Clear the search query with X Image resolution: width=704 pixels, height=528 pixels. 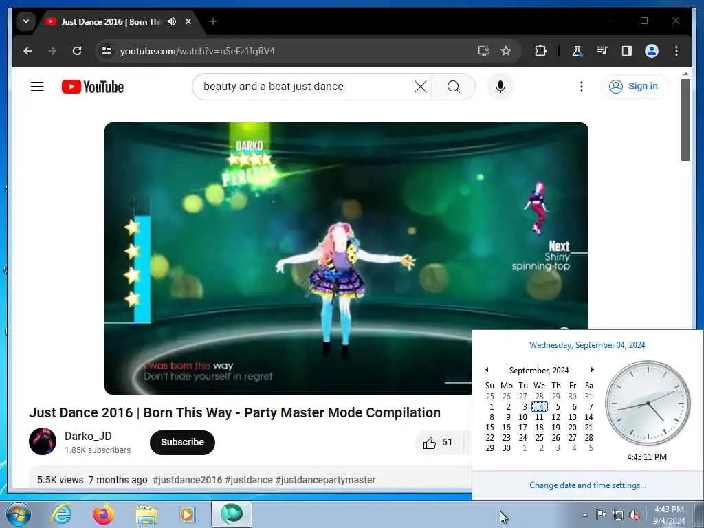tap(421, 86)
